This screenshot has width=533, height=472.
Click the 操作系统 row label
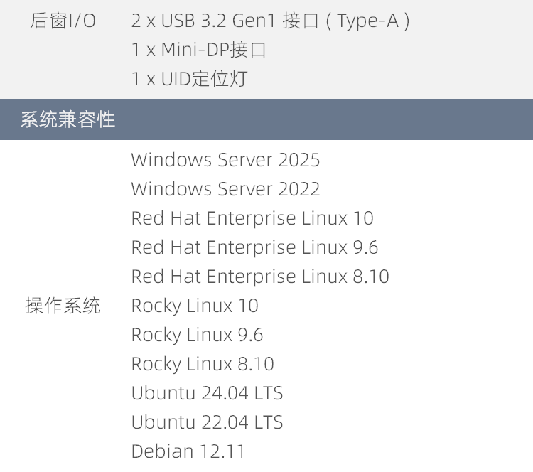coord(63,306)
